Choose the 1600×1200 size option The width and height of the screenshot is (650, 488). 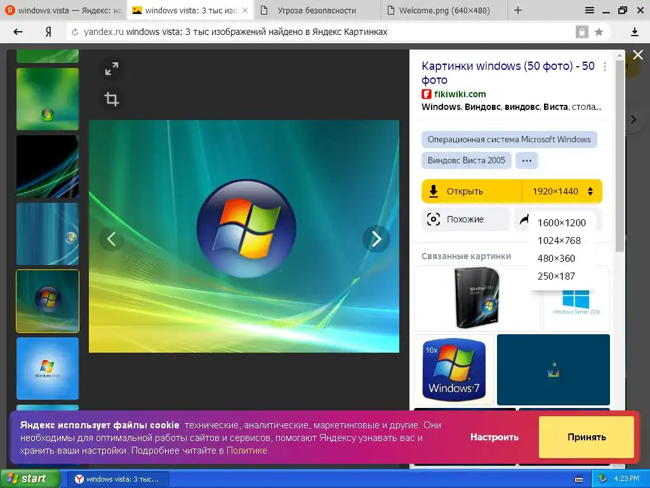[x=562, y=223]
